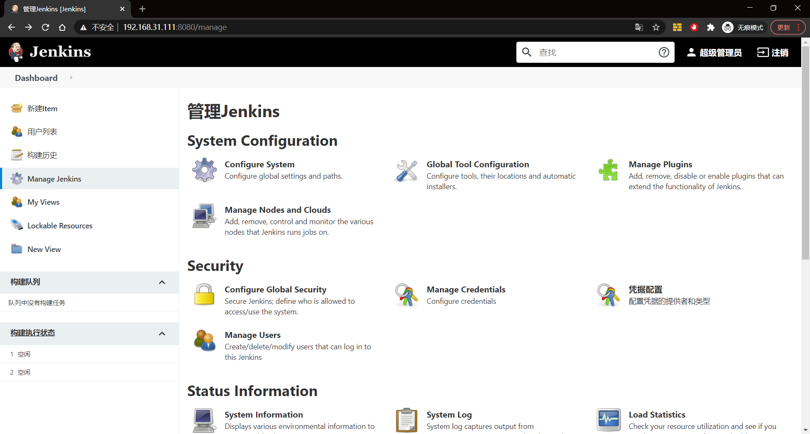
Task: Close the 管理Jenkins browser tab
Action: click(122, 9)
